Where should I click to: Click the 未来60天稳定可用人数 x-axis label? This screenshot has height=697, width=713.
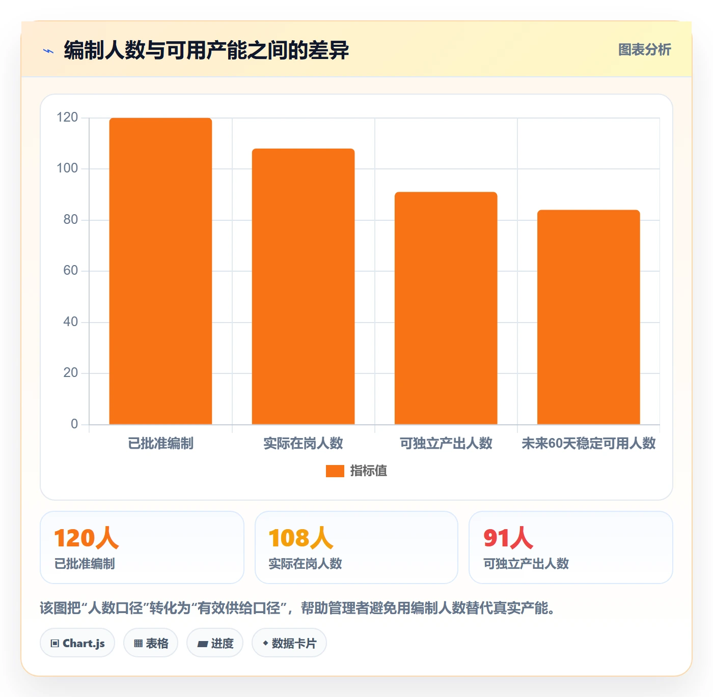click(x=588, y=444)
